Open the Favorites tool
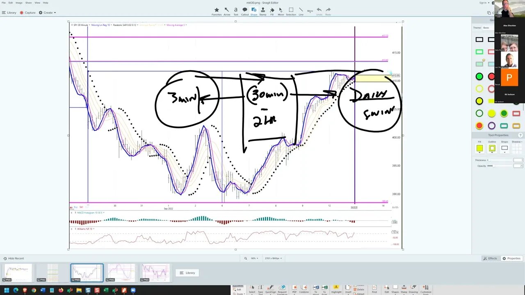Screen dimensions: 525x295 click(x=217, y=11)
